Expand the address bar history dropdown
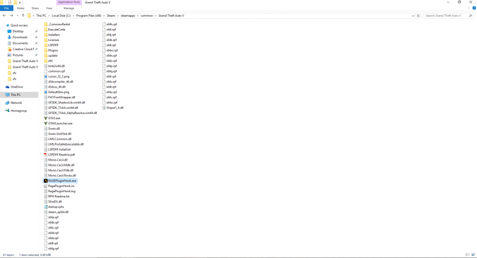Screen dimensions: 477x258 tap(413, 16)
